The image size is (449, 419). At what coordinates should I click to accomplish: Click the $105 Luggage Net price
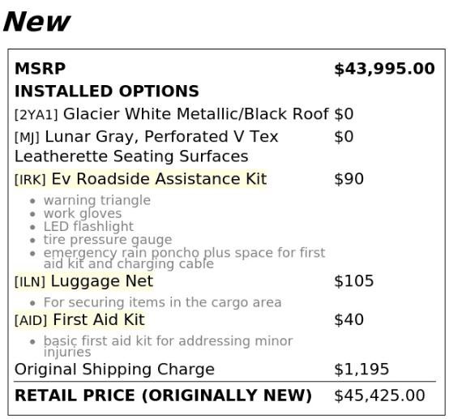click(353, 281)
